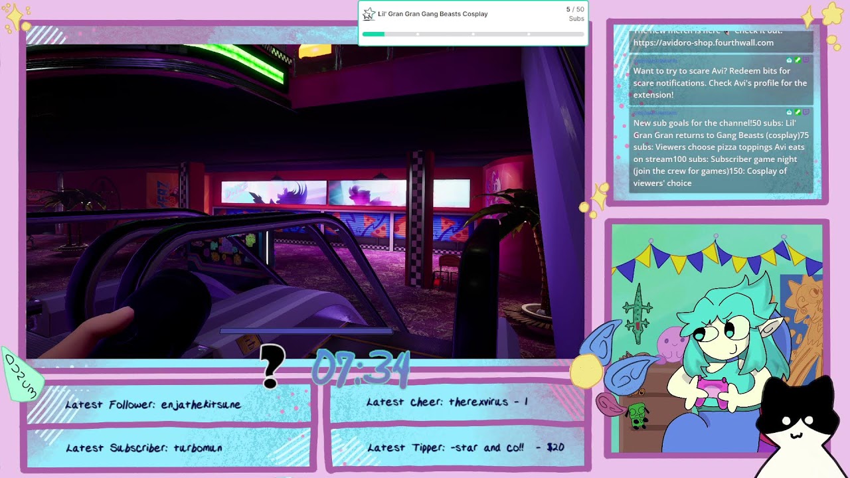Click the small green robot figure
Viewport: 850px width, 478px height.
click(637, 416)
